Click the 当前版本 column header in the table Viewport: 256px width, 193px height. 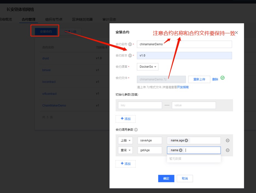coord(102,47)
